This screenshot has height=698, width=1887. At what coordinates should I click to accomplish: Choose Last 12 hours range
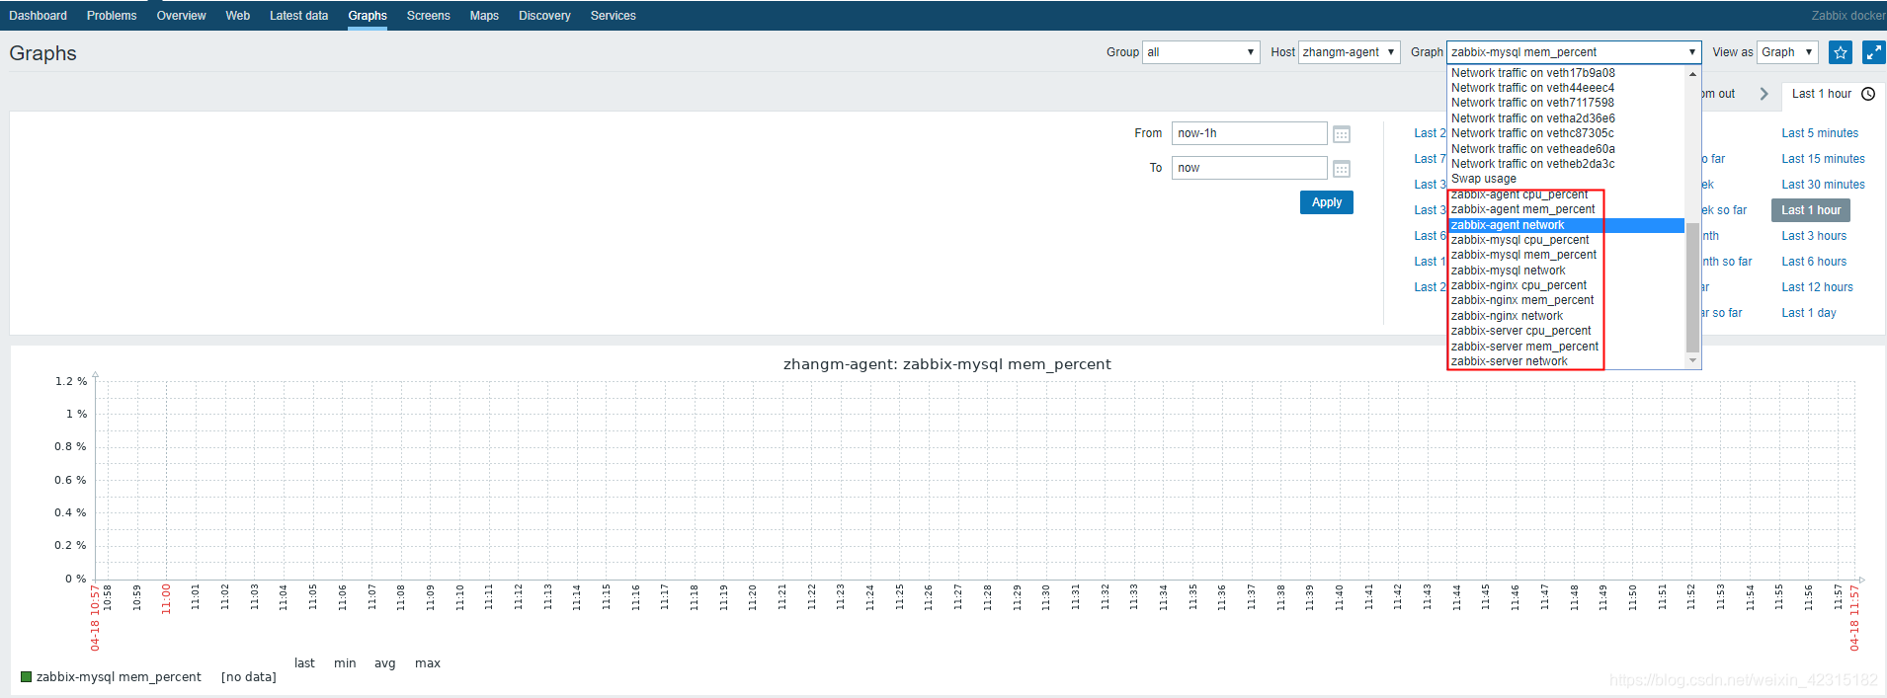coord(1817,287)
